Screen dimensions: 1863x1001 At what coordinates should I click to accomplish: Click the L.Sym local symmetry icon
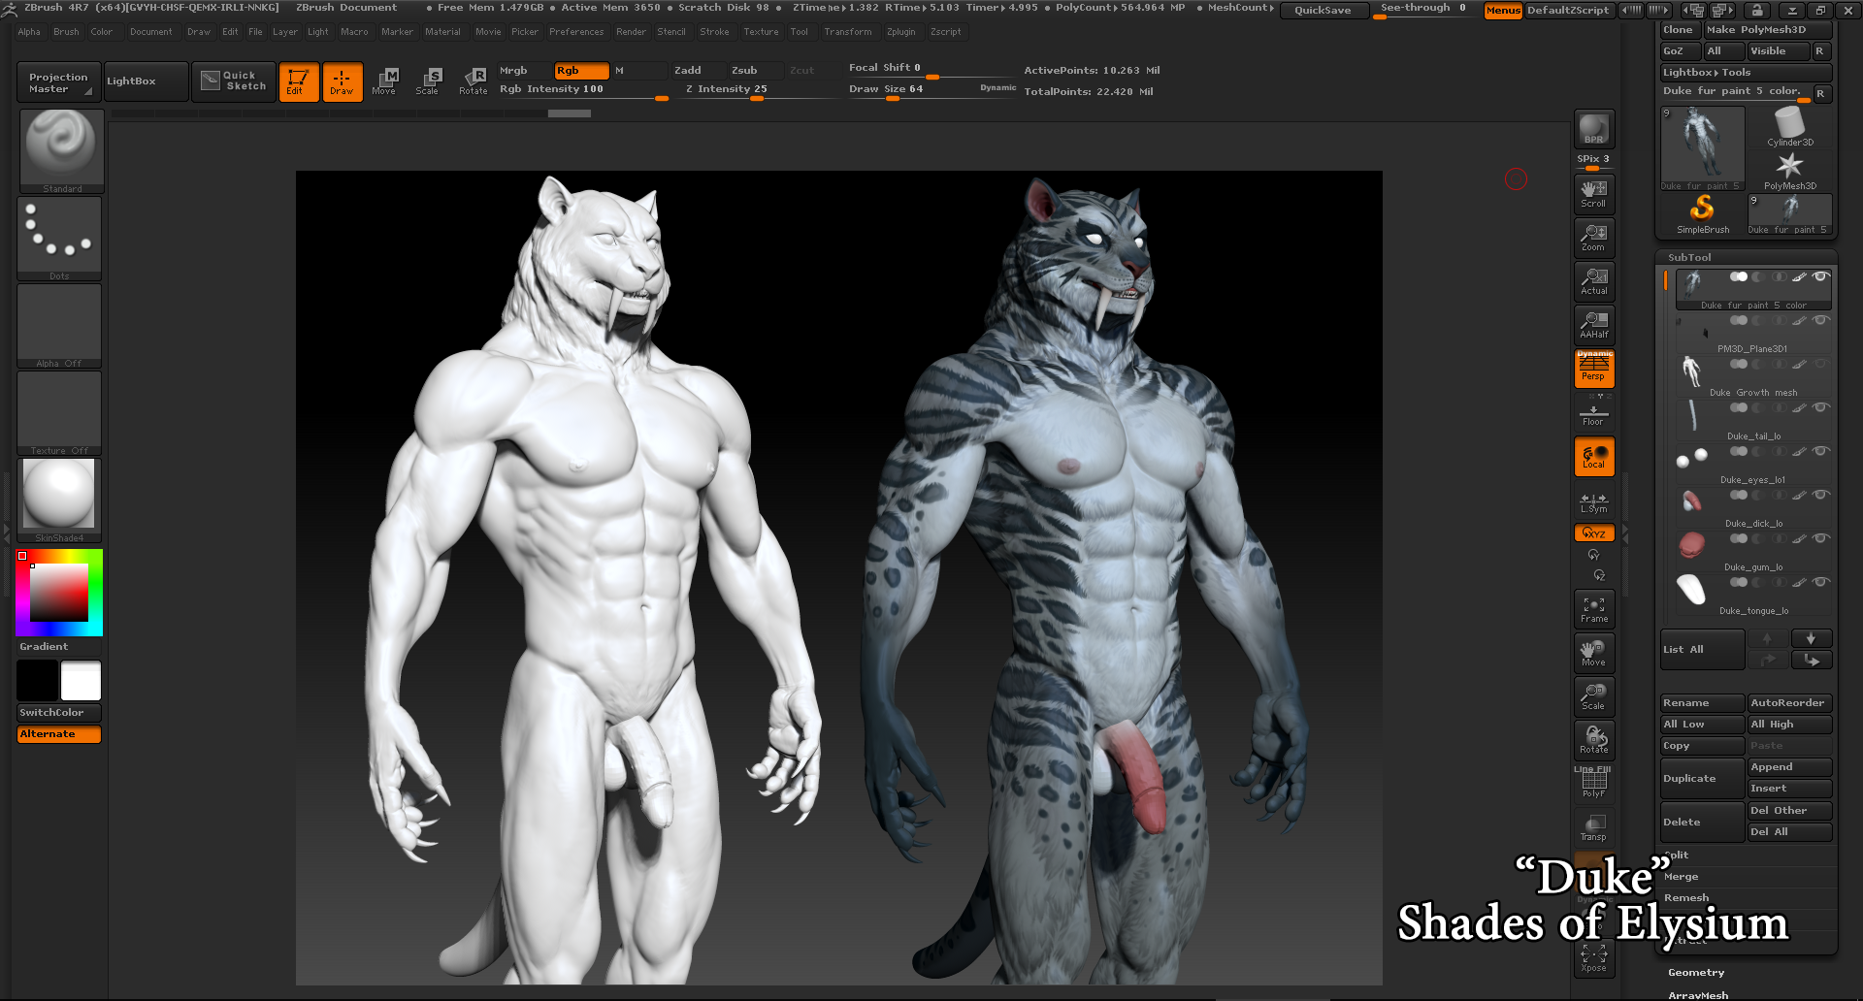click(x=1594, y=502)
